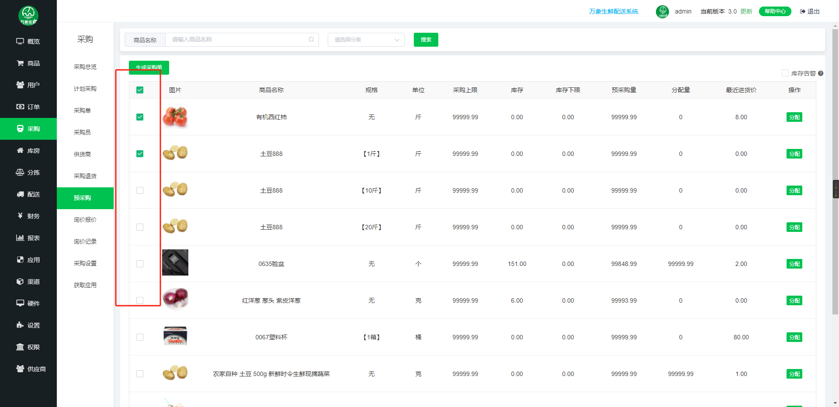
Task: Click the 生成采购单 button
Action: (x=149, y=67)
